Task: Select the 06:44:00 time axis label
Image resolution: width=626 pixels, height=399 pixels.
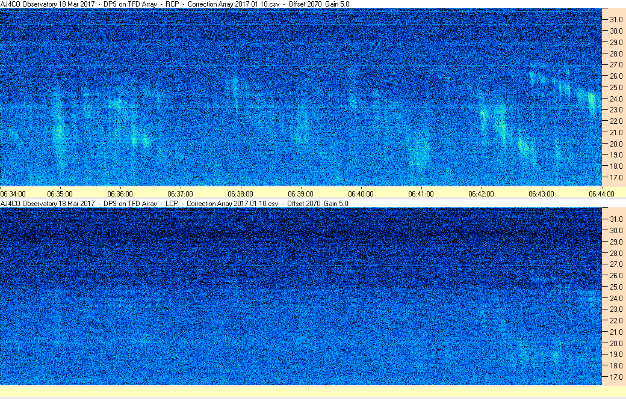Action: [602, 193]
